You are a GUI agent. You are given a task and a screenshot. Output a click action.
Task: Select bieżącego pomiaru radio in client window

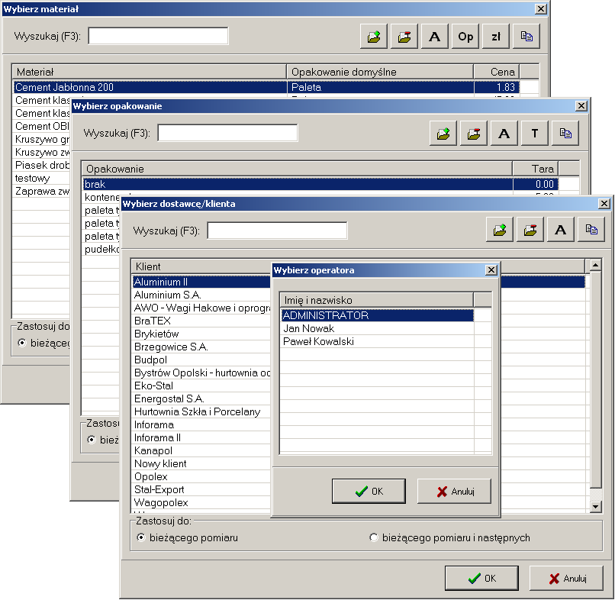(141, 537)
